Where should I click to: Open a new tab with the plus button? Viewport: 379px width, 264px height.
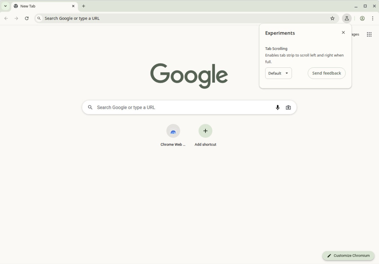tap(84, 6)
